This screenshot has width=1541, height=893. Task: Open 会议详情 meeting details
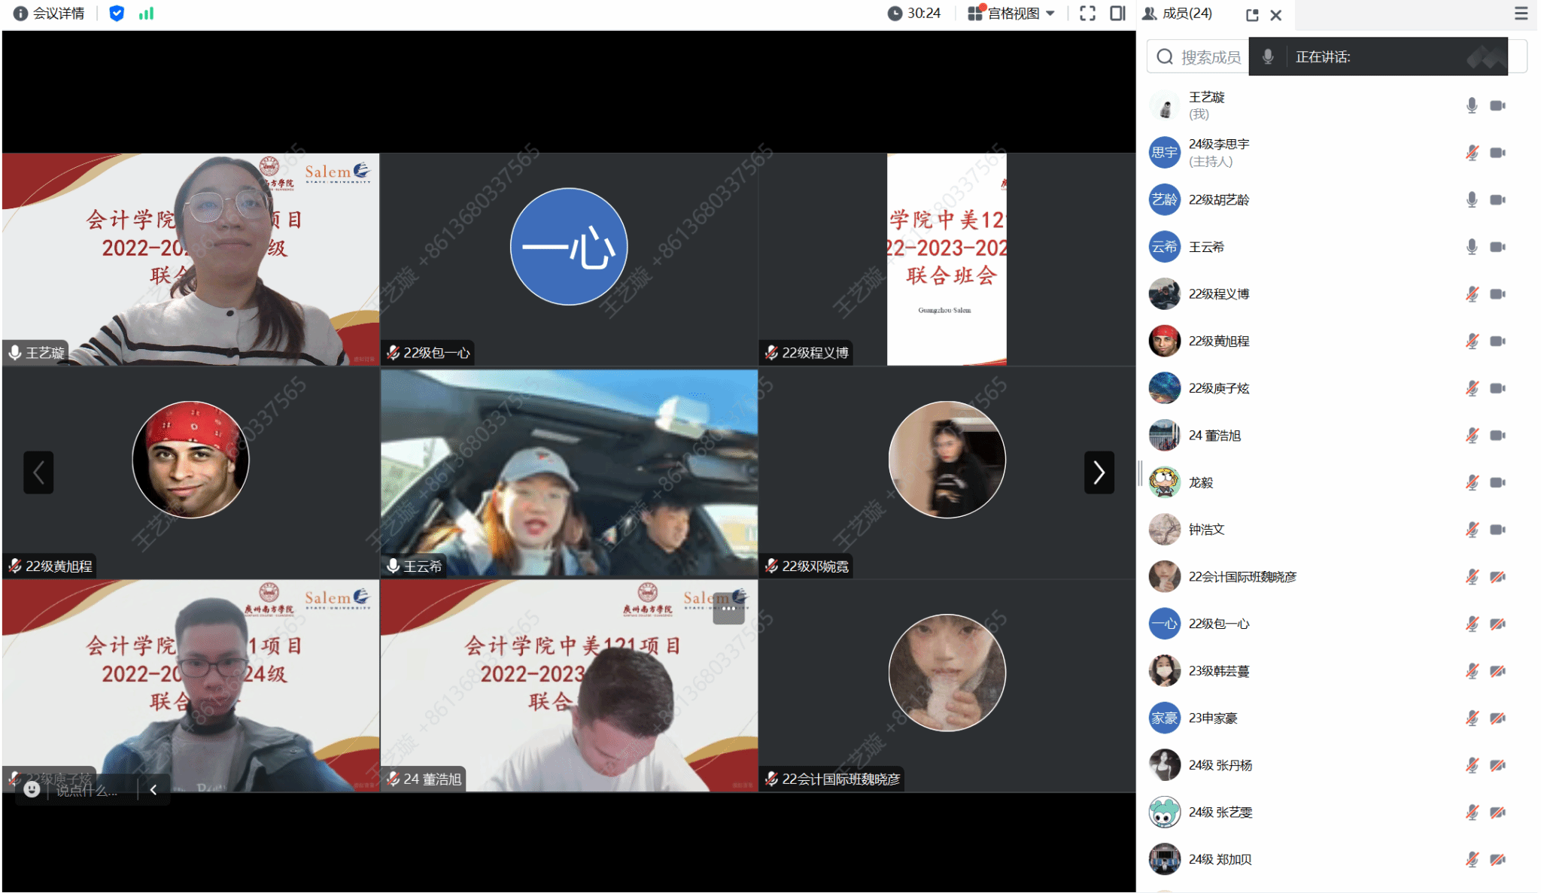point(58,14)
